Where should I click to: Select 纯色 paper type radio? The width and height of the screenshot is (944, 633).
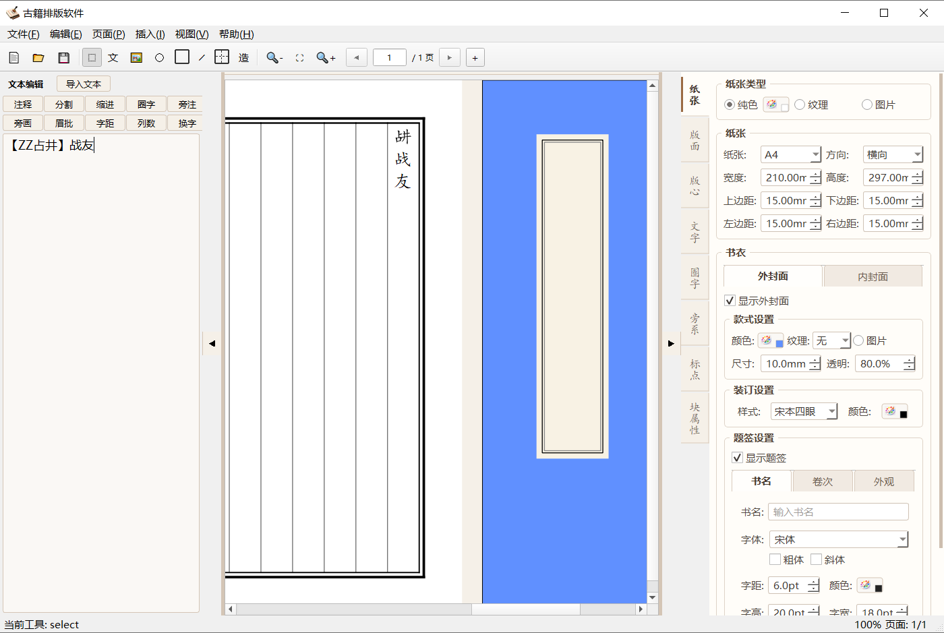click(730, 104)
